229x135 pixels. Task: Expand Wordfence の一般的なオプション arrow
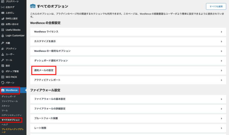pyautogui.click(x=221, y=51)
